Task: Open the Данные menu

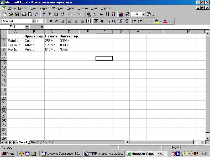Action: click(83, 8)
